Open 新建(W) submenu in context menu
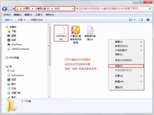The width and height of the screenshot is (154, 115). point(126,82)
